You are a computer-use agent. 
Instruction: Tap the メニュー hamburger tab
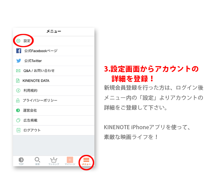(x=86, y=161)
